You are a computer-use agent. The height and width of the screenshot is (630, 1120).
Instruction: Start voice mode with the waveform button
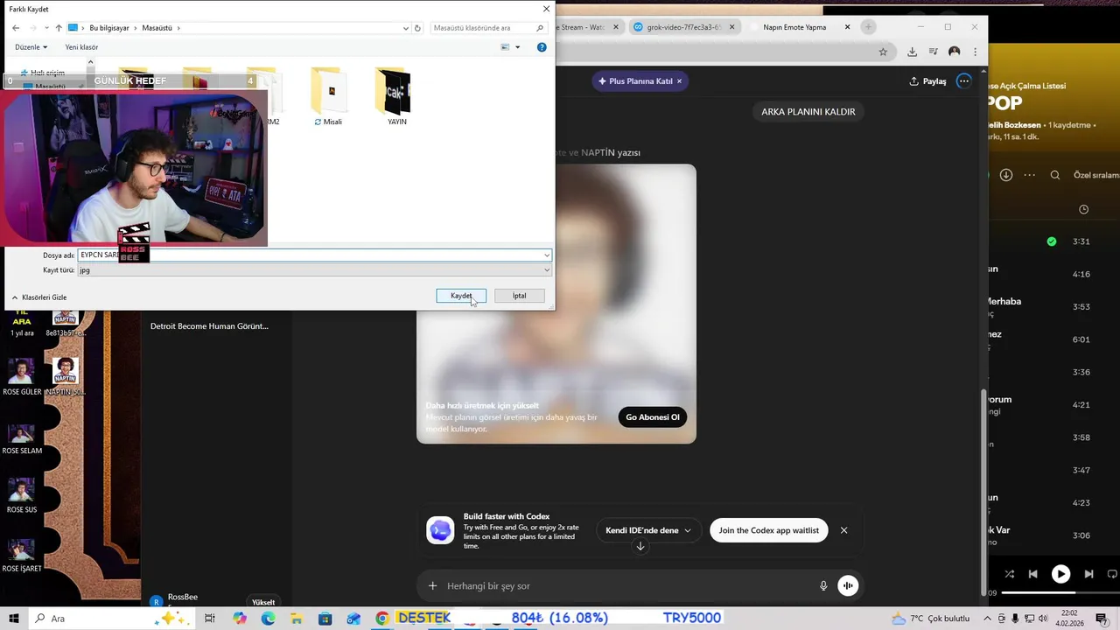(x=848, y=586)
